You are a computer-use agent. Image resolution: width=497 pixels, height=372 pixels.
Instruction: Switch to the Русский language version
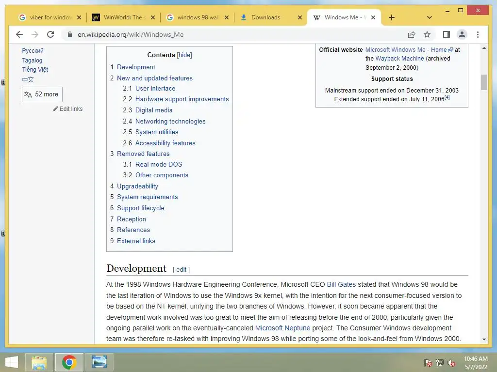pyautogui.click(x=33, y=50)
